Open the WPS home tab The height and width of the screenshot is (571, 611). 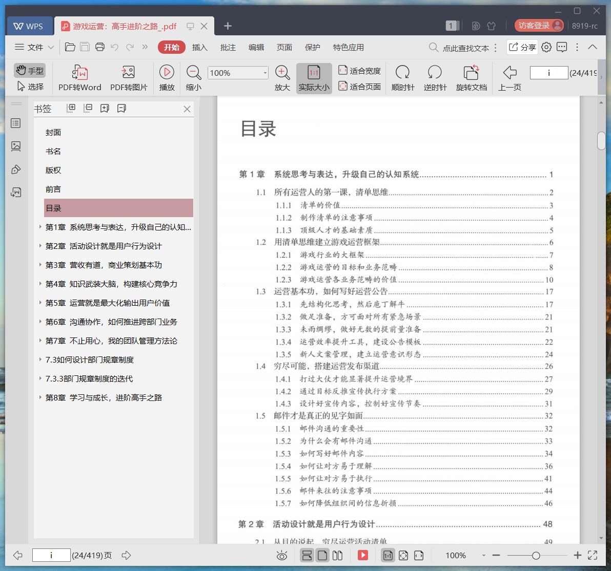pos(29,26)
